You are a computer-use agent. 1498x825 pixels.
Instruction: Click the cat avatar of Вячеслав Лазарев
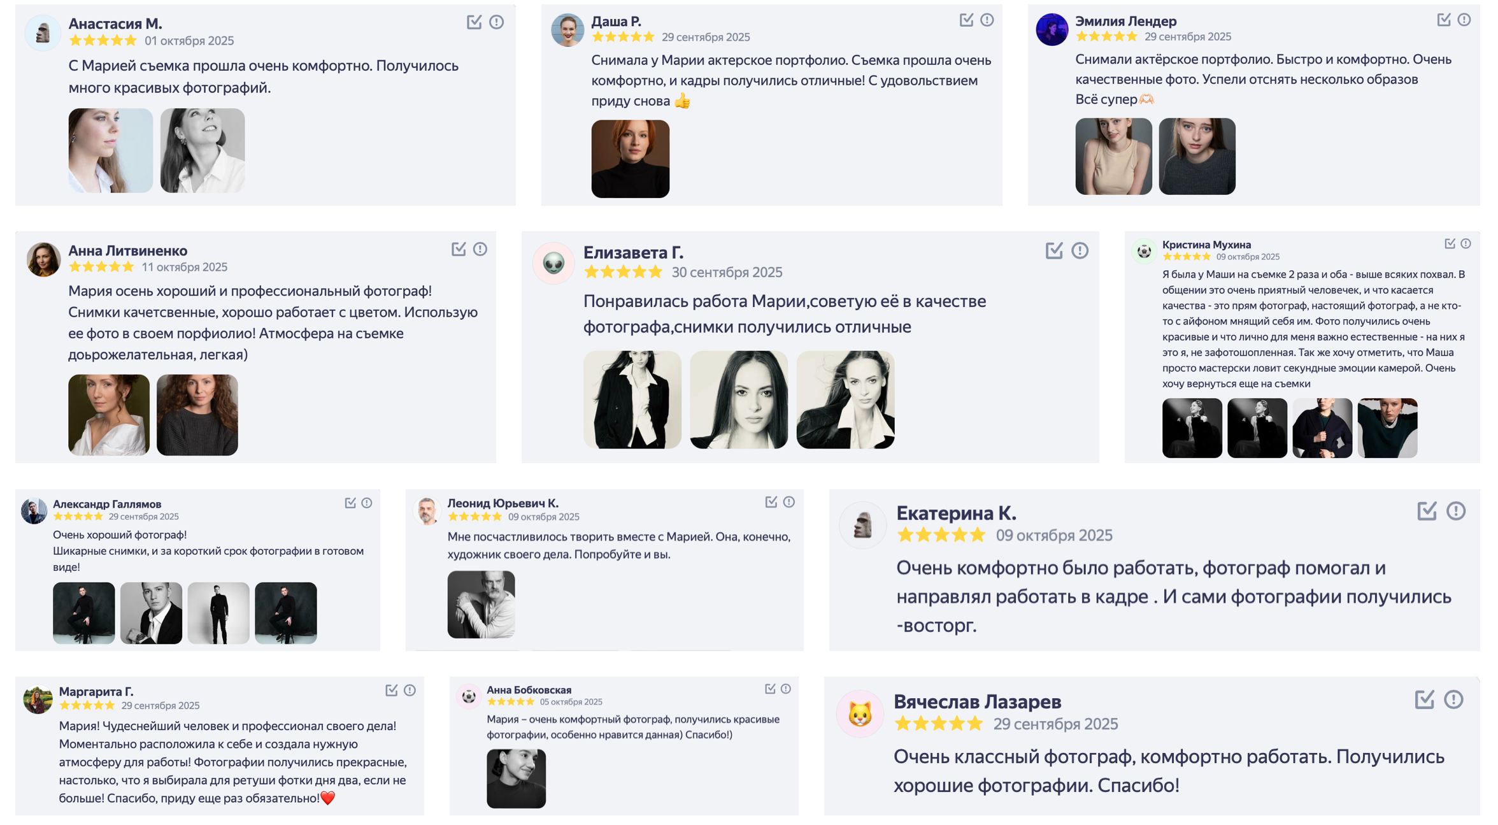[x=861, y=714]
